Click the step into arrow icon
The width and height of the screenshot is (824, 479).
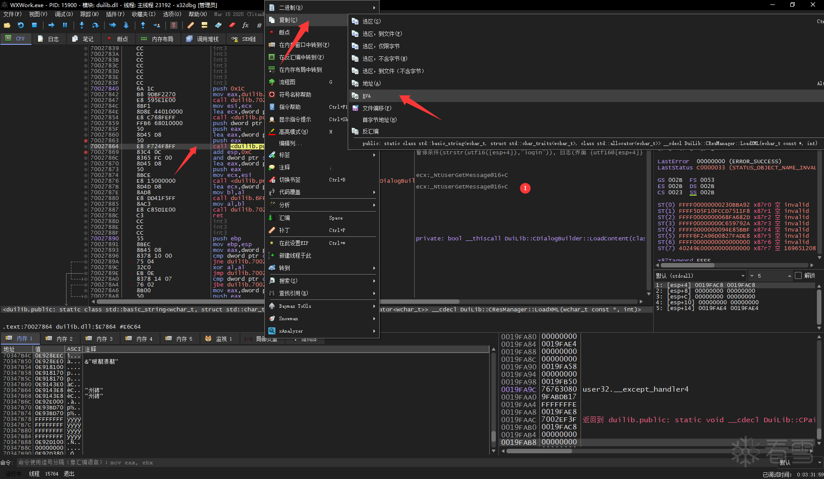coord(82,25)
